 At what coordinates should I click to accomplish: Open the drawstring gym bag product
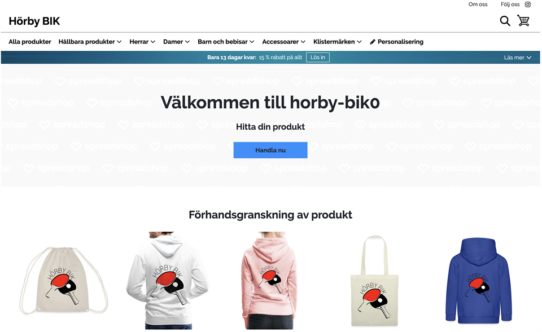63,280
